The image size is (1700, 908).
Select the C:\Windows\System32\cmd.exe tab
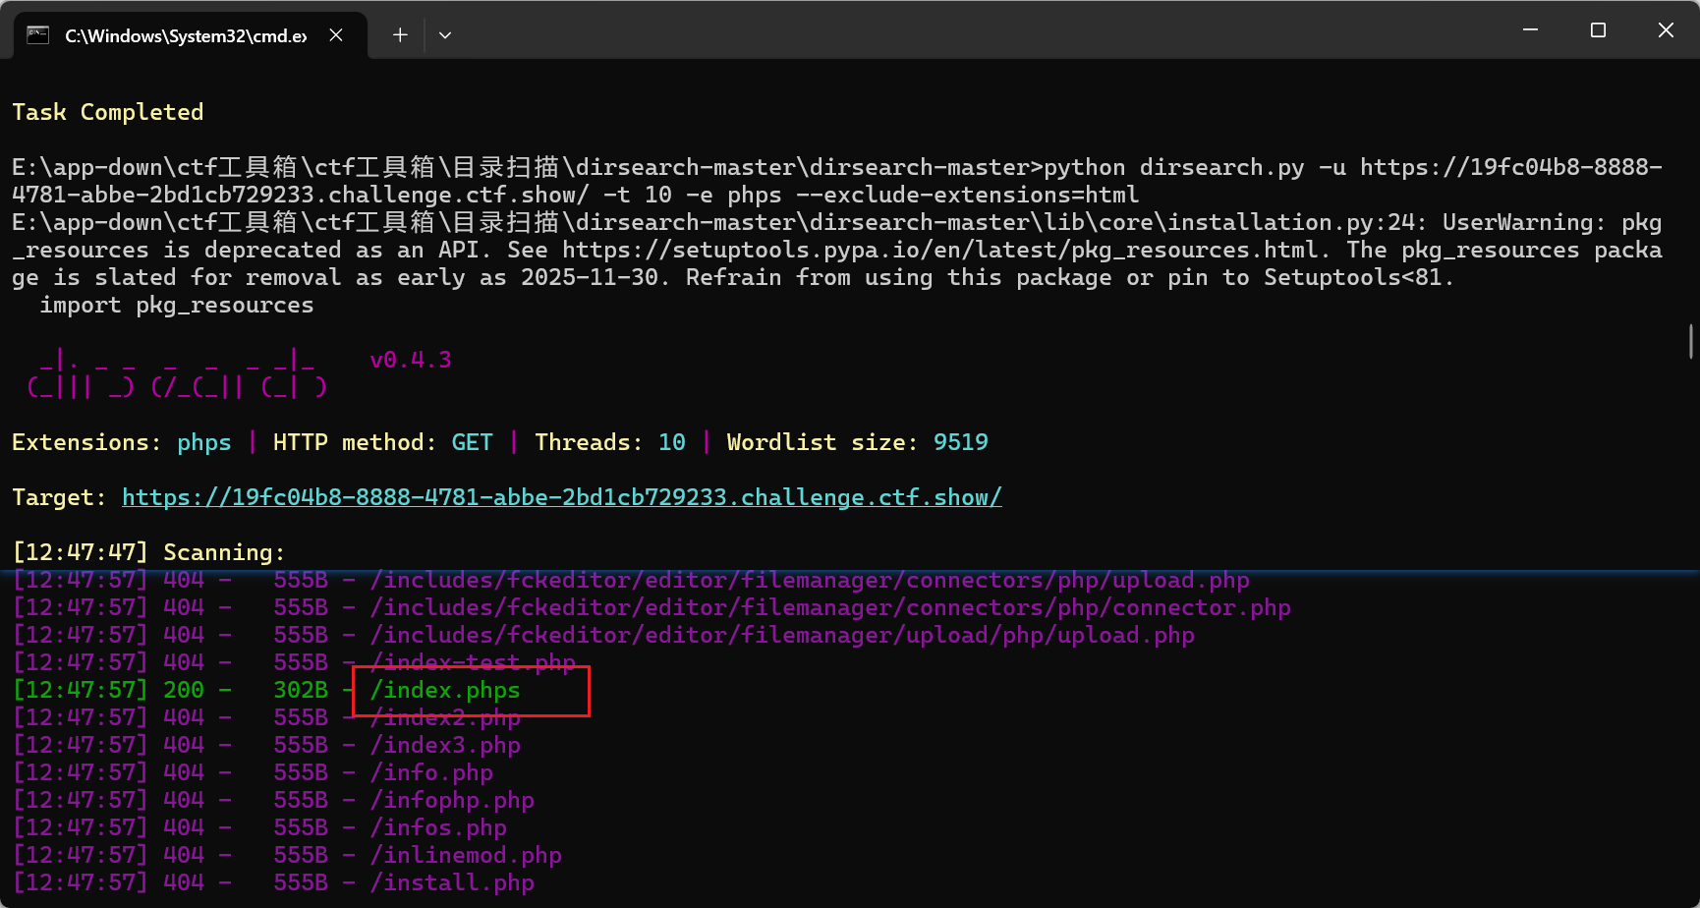186,36
